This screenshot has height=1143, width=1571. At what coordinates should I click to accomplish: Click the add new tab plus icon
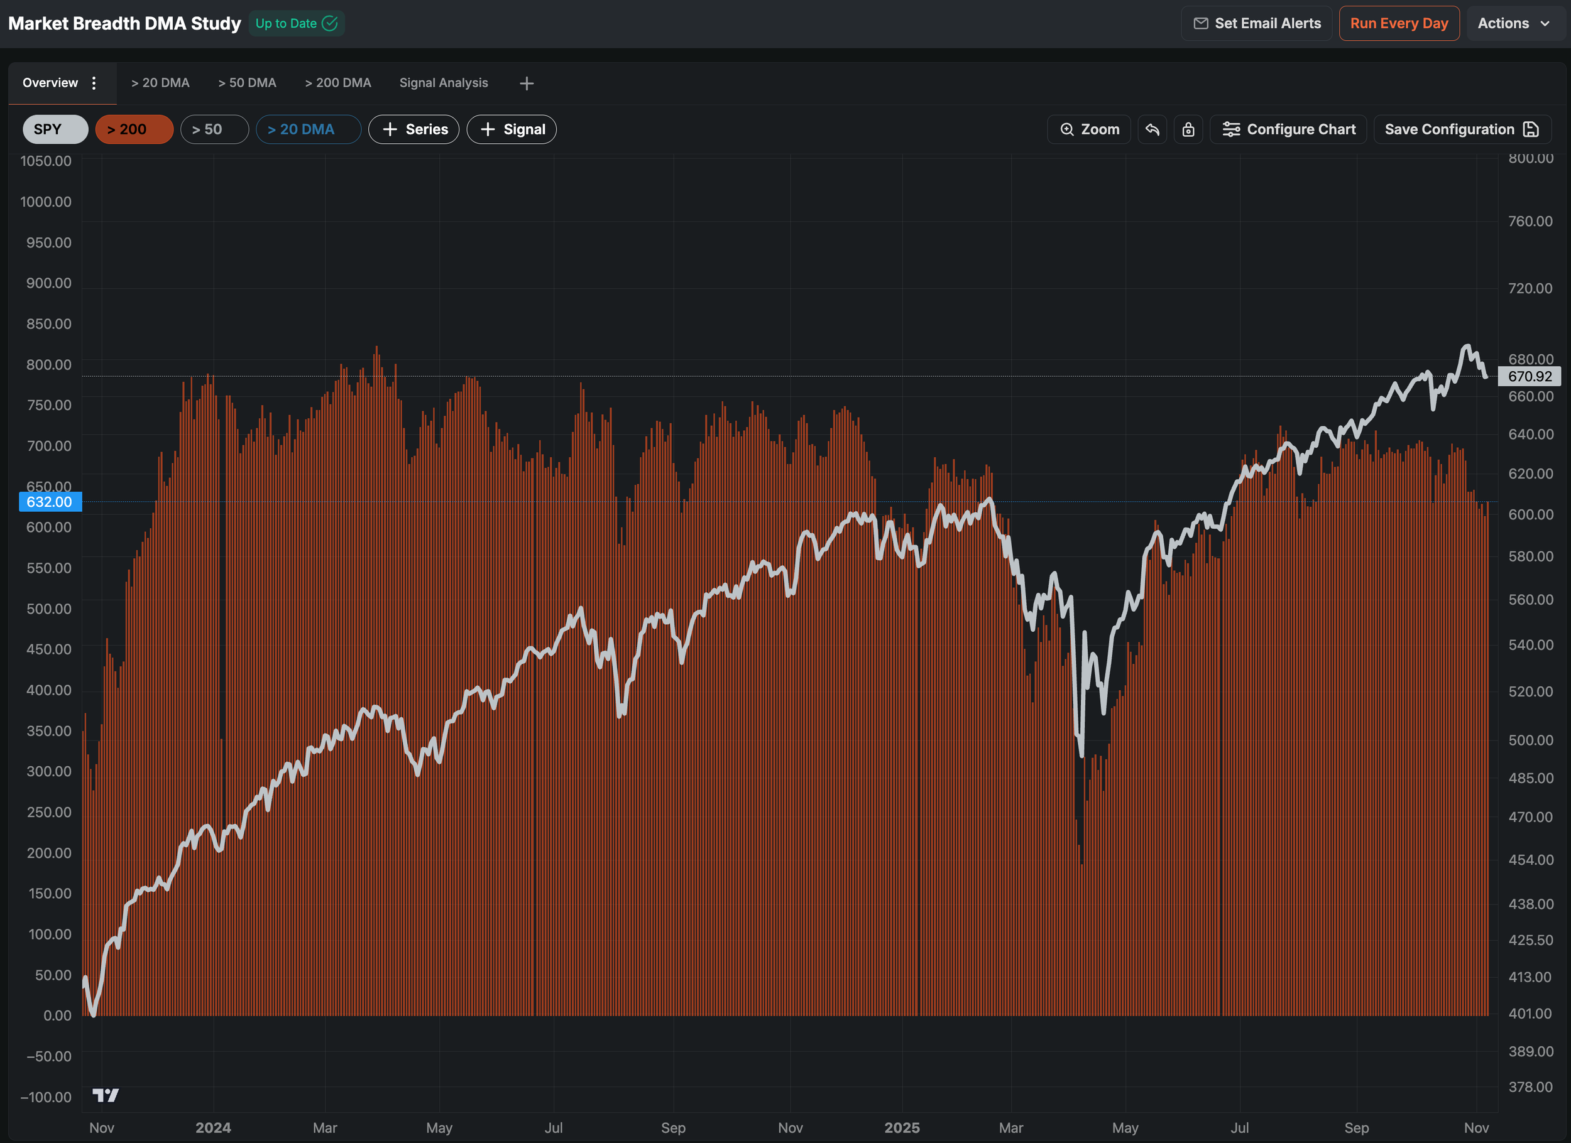point(527,83)
